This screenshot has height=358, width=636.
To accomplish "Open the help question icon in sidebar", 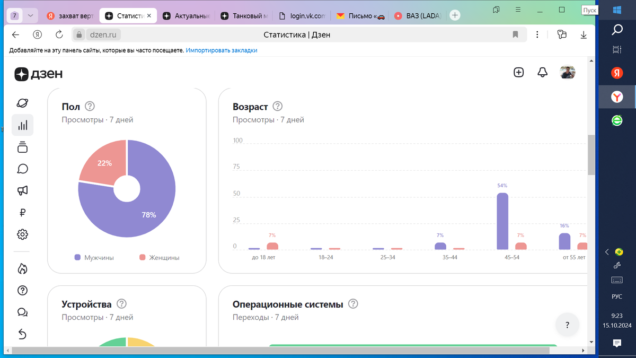I will click(x=22, y=291).
